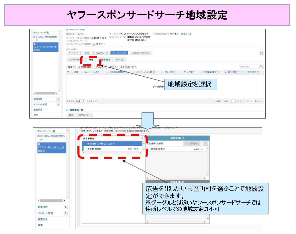Image resolution: width=296 pixels, height=234 pixels.
Task: Click help icon next to 合計コスト column
Action: [238, 72]
